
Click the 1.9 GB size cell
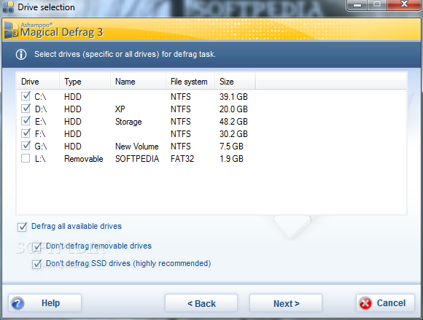pyautogui.click(x=231, y=159)
